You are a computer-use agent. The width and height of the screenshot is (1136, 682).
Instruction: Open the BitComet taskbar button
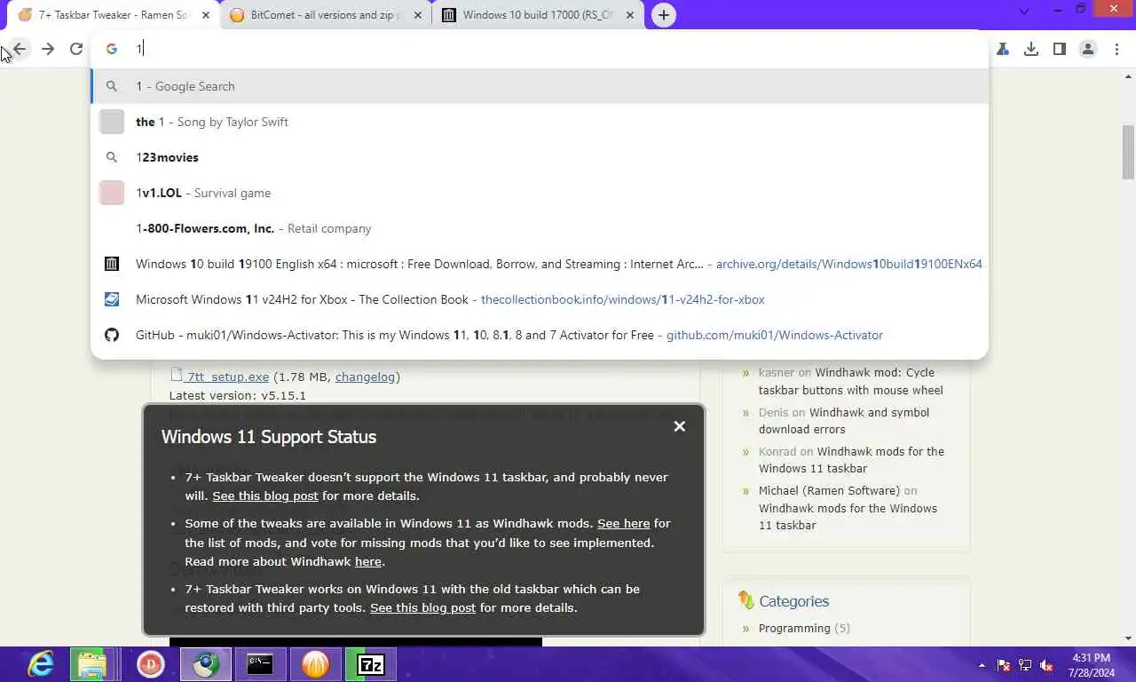(315, 663)
